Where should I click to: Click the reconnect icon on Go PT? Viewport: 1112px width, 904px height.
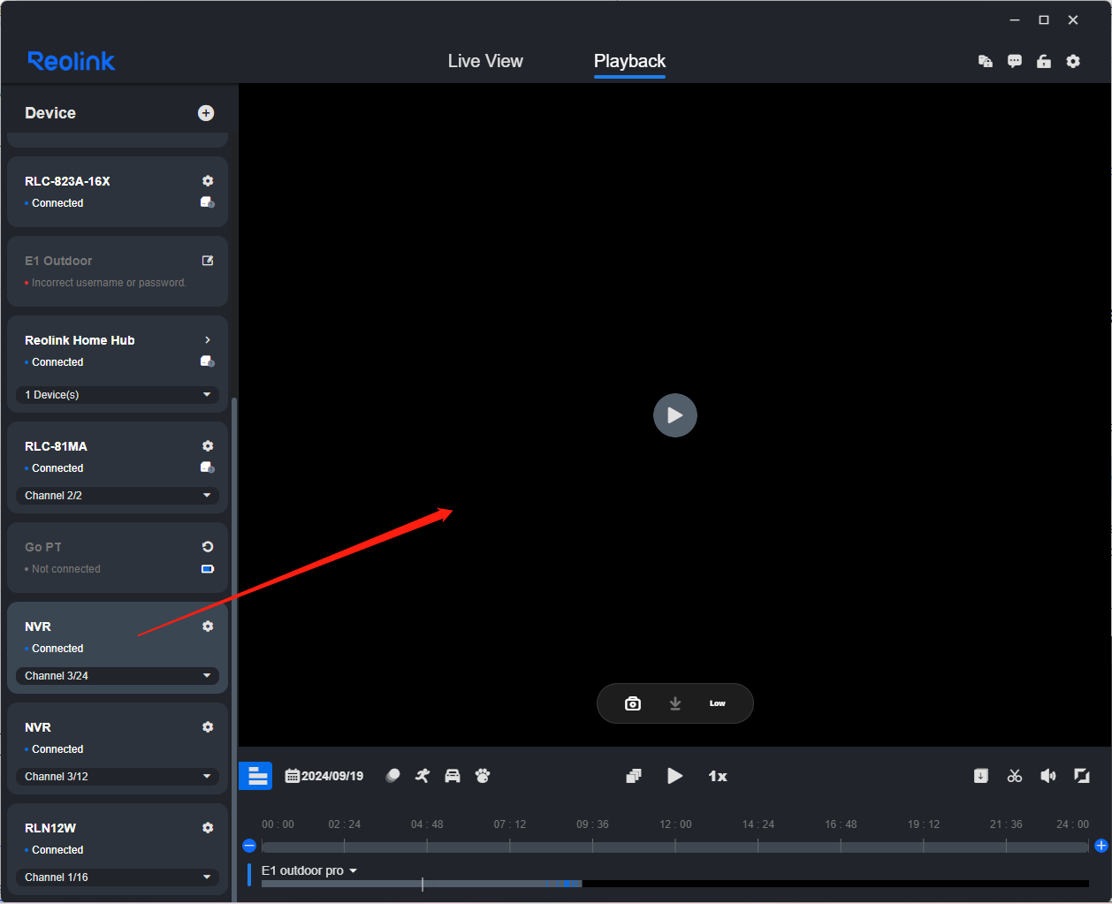tap(208, 547)
